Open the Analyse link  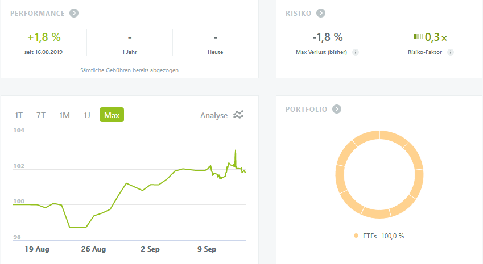tap(214, 116)
